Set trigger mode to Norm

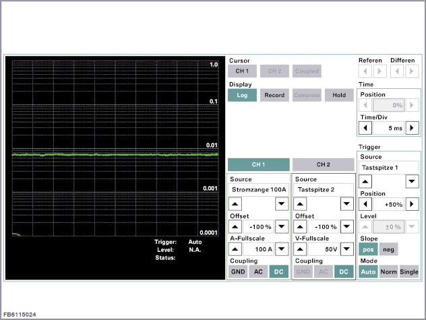[388, 271]
